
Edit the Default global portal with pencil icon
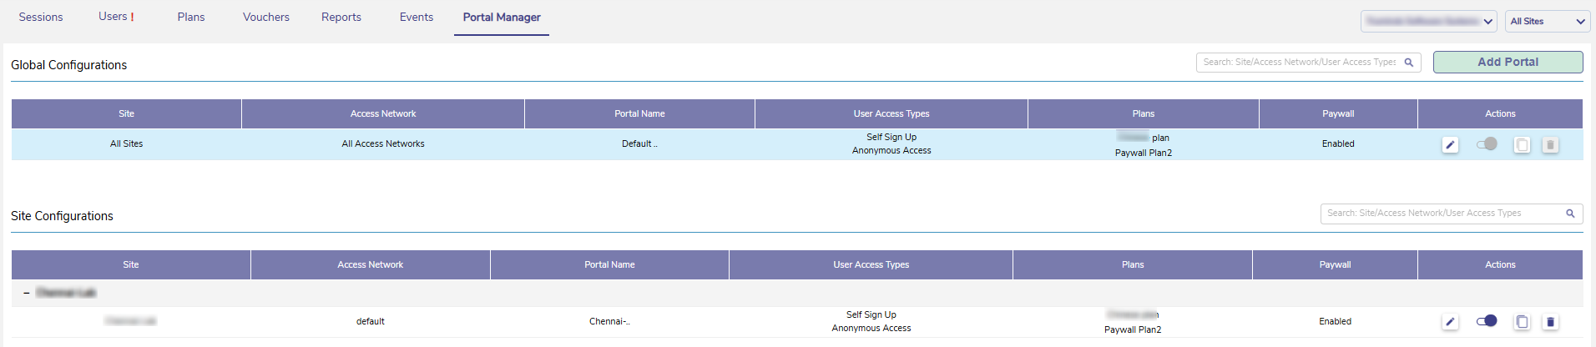[x=1450, y=145]
